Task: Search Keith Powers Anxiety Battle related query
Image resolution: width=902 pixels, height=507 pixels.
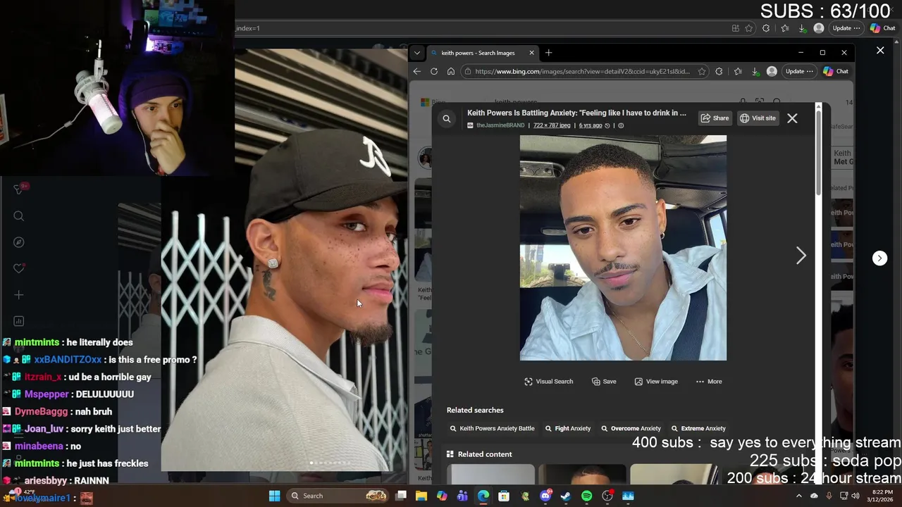Action: [492, 428]
